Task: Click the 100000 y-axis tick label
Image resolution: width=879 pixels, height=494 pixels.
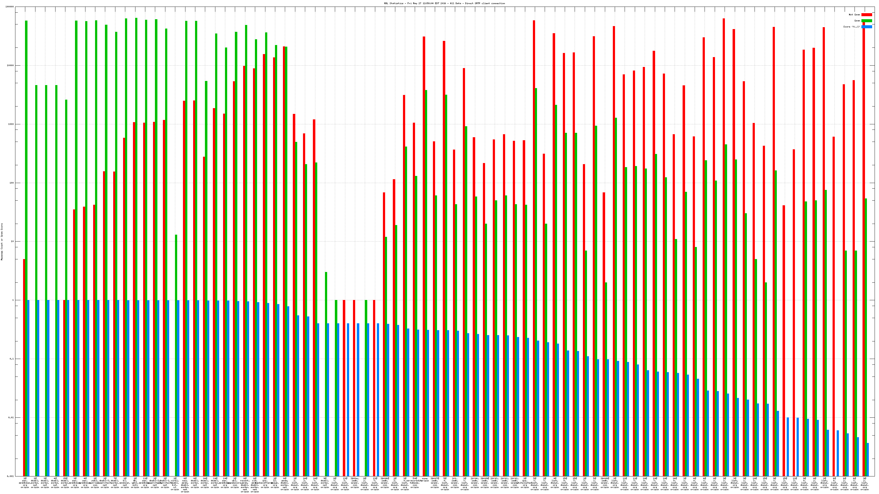Action: click(10, 7)
